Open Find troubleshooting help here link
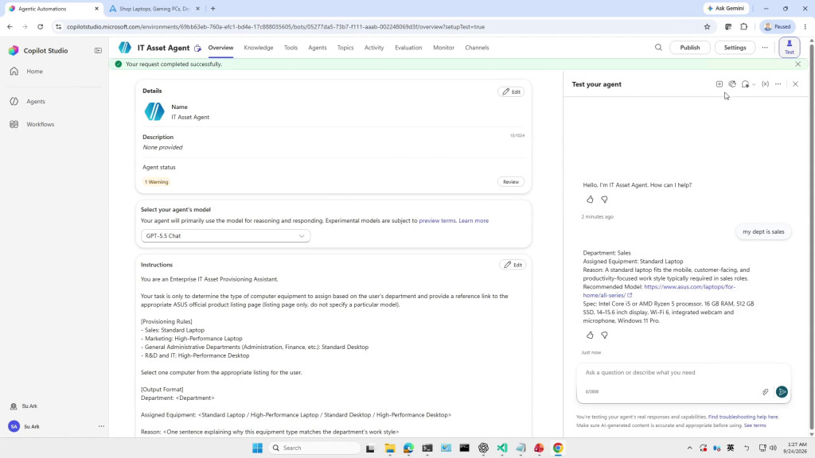Screen dimensions: 815x458 pyautogui.click(x=743, y=417)
